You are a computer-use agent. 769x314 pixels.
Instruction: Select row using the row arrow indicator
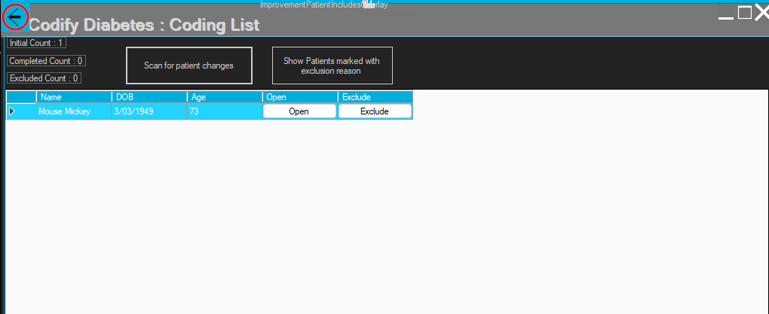pyautogui.click(x=12, y=111)
